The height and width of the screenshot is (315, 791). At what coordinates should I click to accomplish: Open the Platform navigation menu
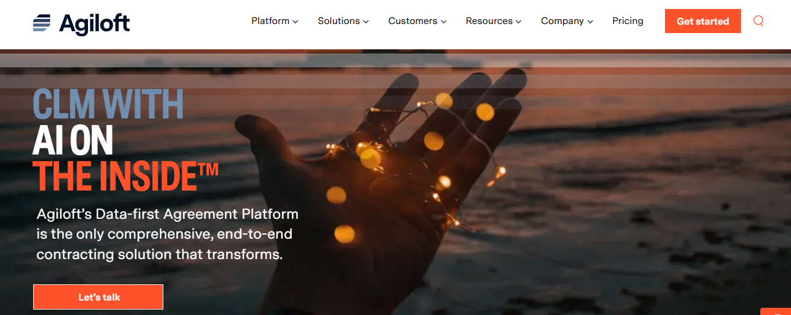pyautogui.click(x=275, y=21)
